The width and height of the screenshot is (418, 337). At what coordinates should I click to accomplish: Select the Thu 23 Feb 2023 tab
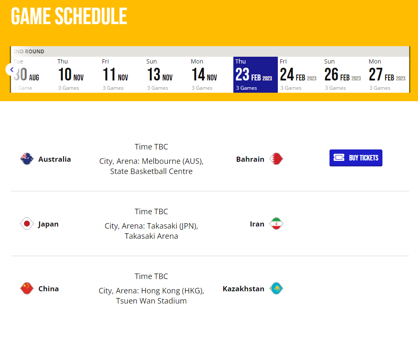[x=255, y=75]
